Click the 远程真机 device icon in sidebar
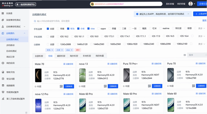 coord(3,33)
